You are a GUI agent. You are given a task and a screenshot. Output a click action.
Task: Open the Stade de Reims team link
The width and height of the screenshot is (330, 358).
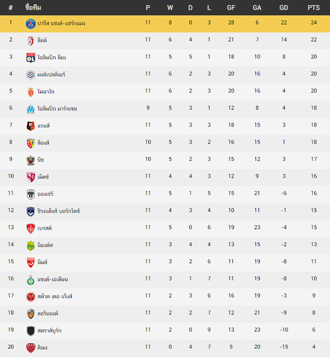[x=55, y=296]
